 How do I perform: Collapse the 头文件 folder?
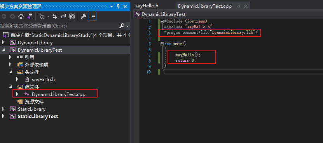(x=10, y=72)
